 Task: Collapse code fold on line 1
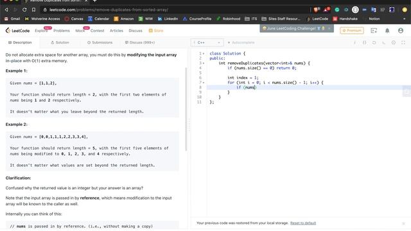(204, 53)
